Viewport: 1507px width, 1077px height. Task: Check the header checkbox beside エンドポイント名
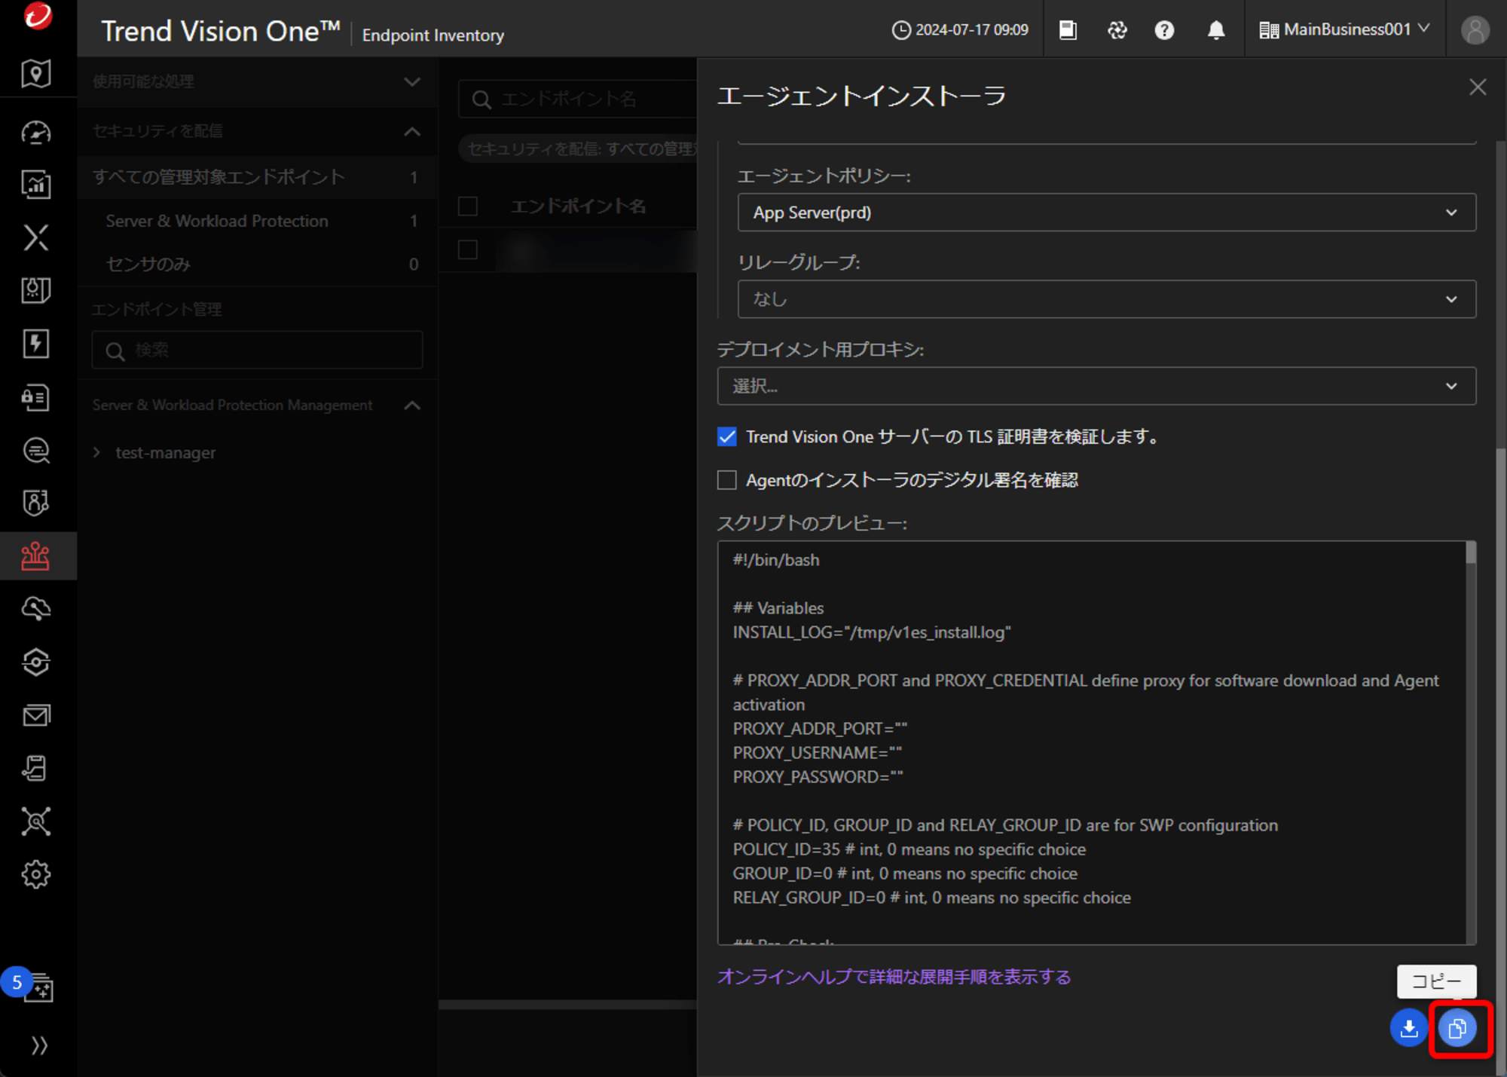(x=468, y=206)
